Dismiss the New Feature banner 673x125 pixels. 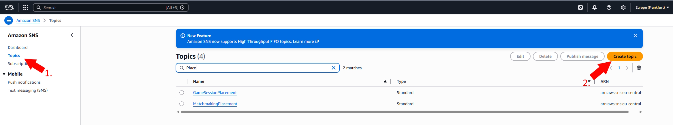(x=636, y=36)
